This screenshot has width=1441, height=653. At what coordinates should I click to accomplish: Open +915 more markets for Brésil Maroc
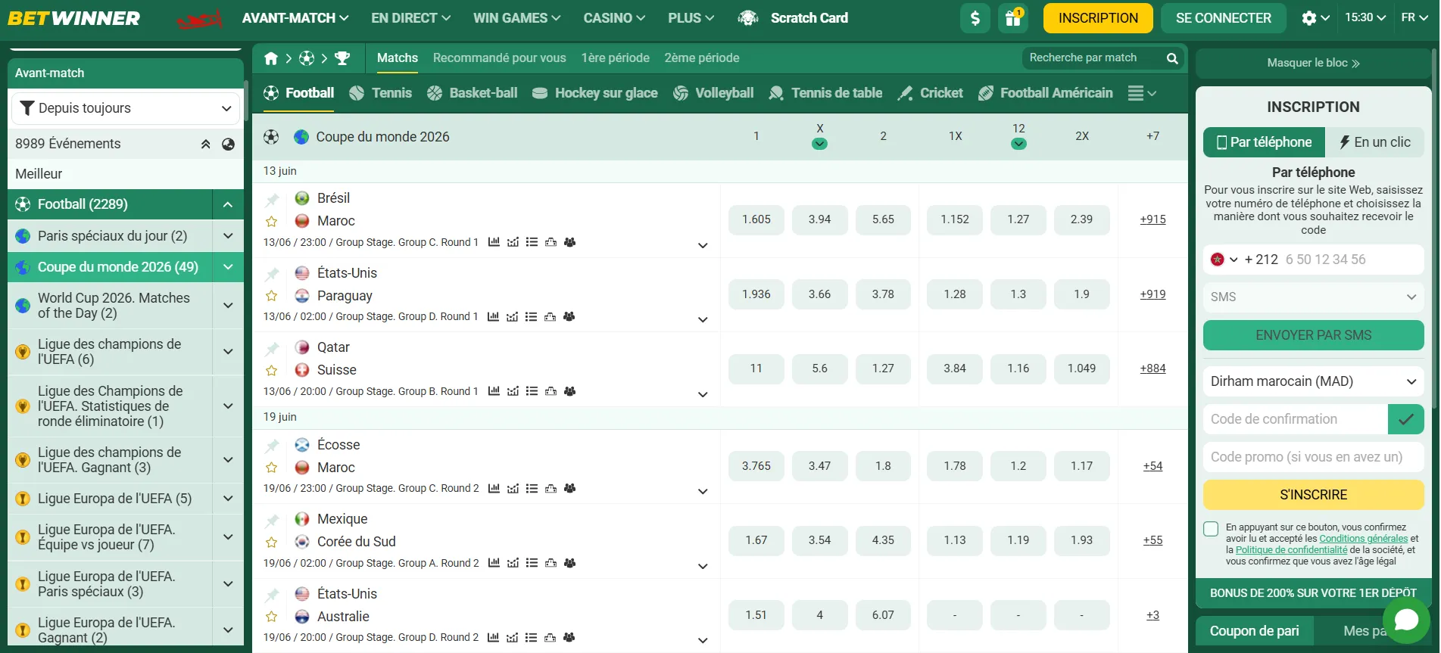(1152, 219)
